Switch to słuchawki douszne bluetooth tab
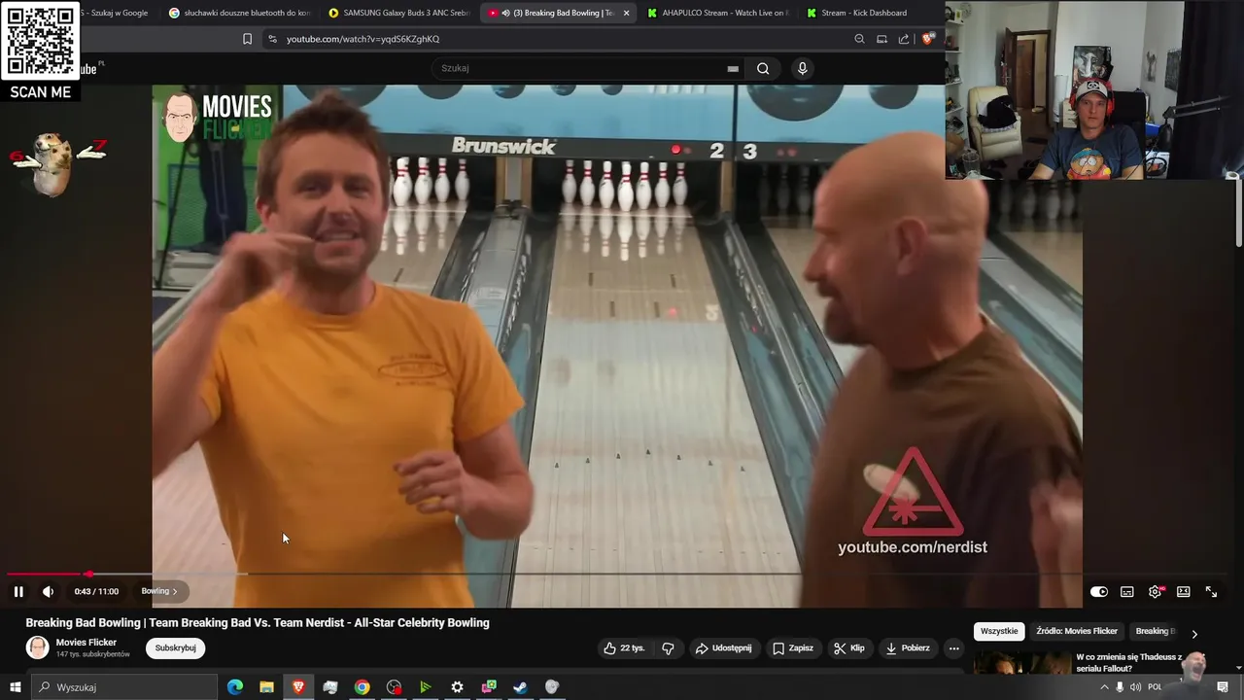This screenshot has width=1244, height=700. click(239, 13)
